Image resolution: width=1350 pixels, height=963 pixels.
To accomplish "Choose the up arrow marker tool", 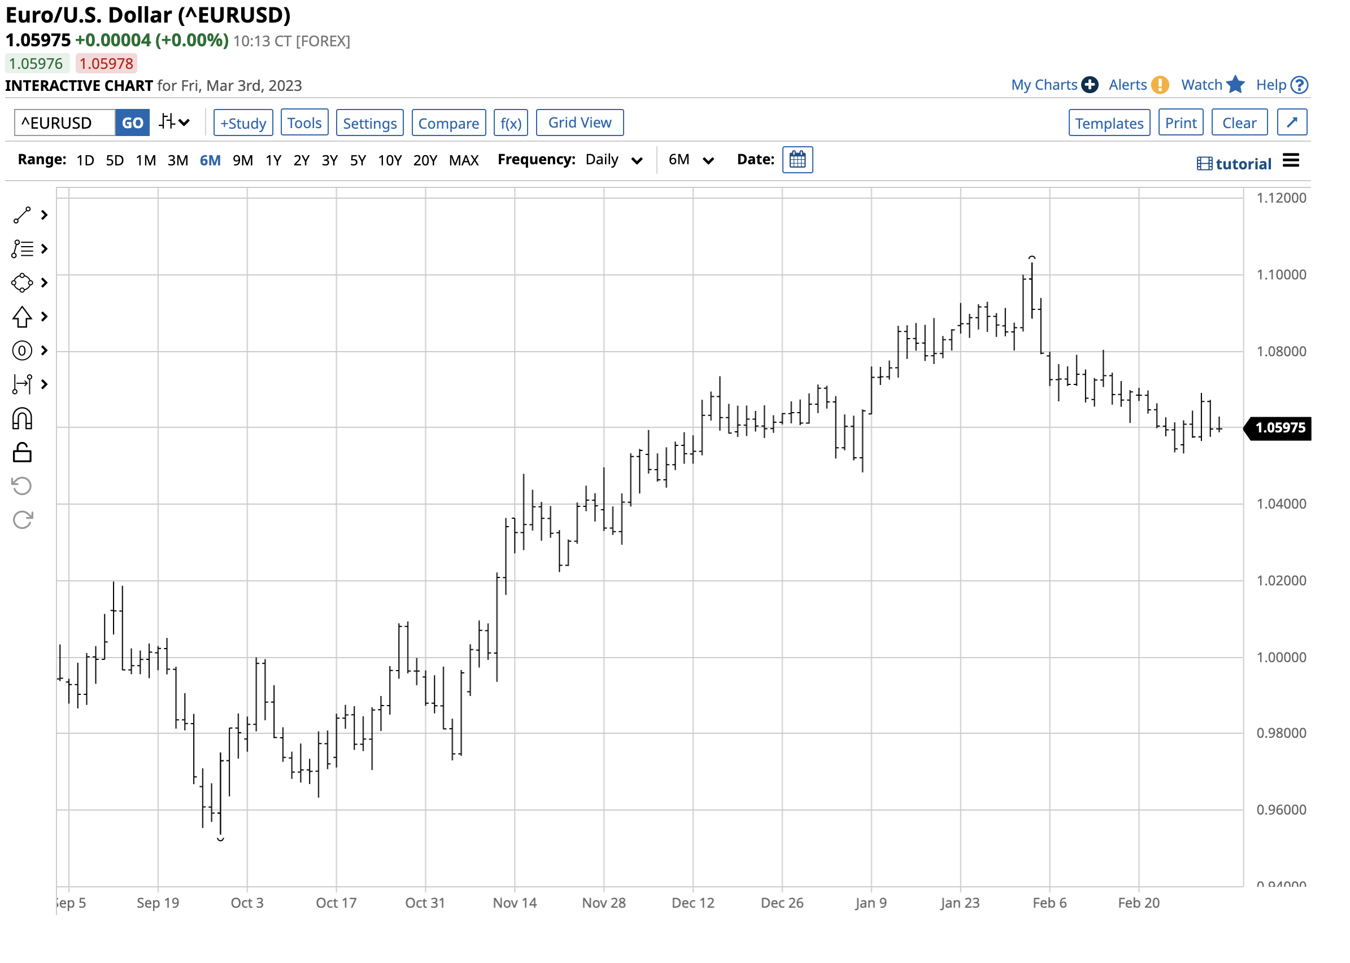I will click(x=22, y=317).
